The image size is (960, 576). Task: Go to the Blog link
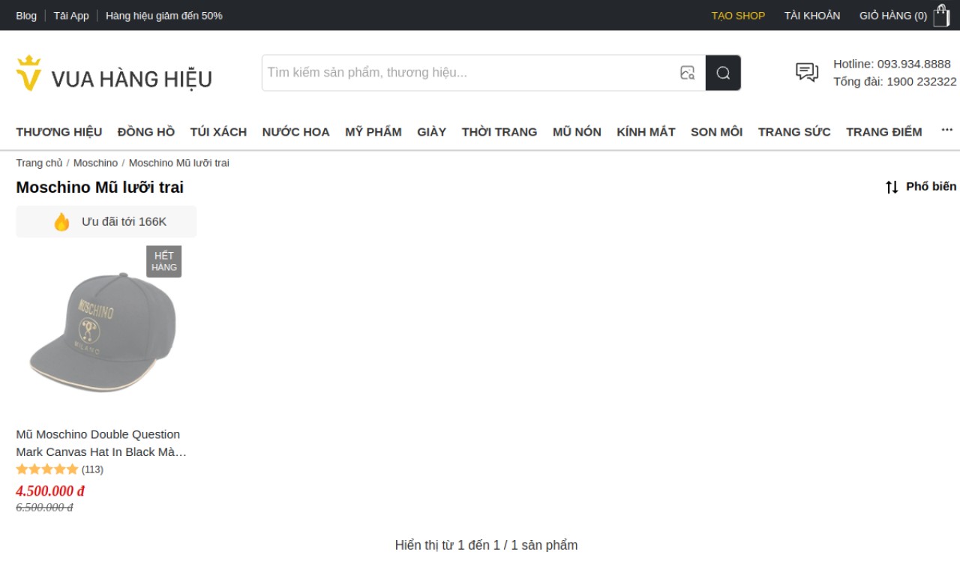tap(26, 16)
